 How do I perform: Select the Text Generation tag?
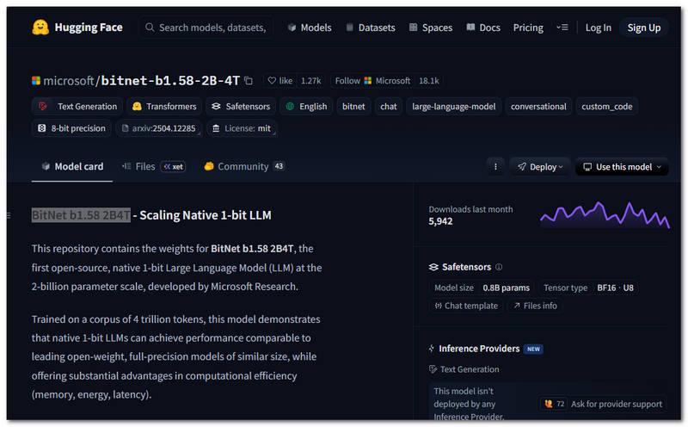click(78, 107)
